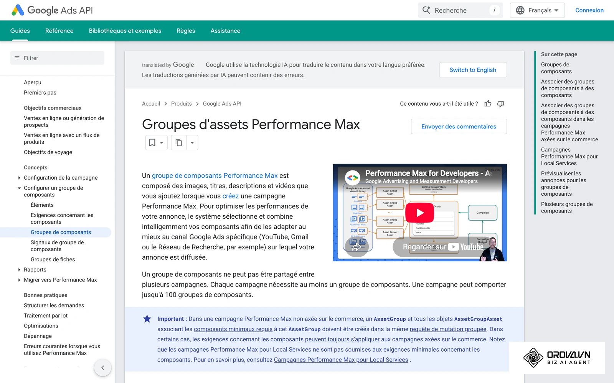The width and height of the screenshot is (614, 383).
Task: Expand the Rapports tree item
Action: pyautogui.click(x=19, y=270)
